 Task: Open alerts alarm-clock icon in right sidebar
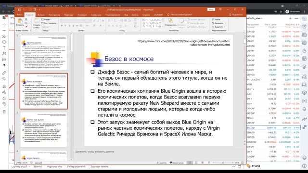(x=304, y=26)
